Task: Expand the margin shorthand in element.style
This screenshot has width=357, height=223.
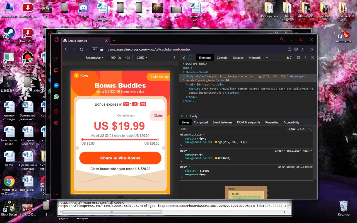Action: 198,139
